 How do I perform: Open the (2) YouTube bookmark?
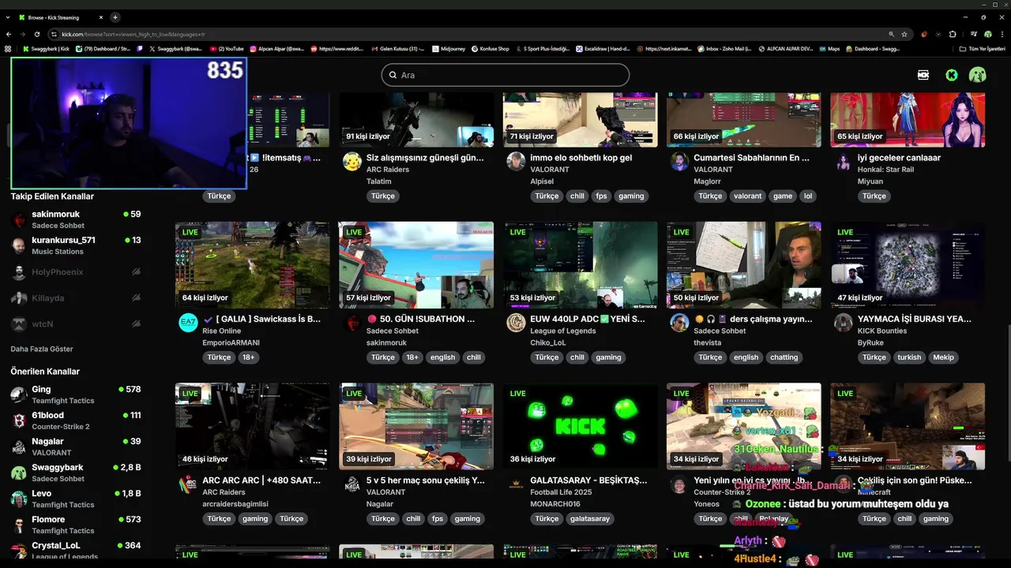coord(227,49)
